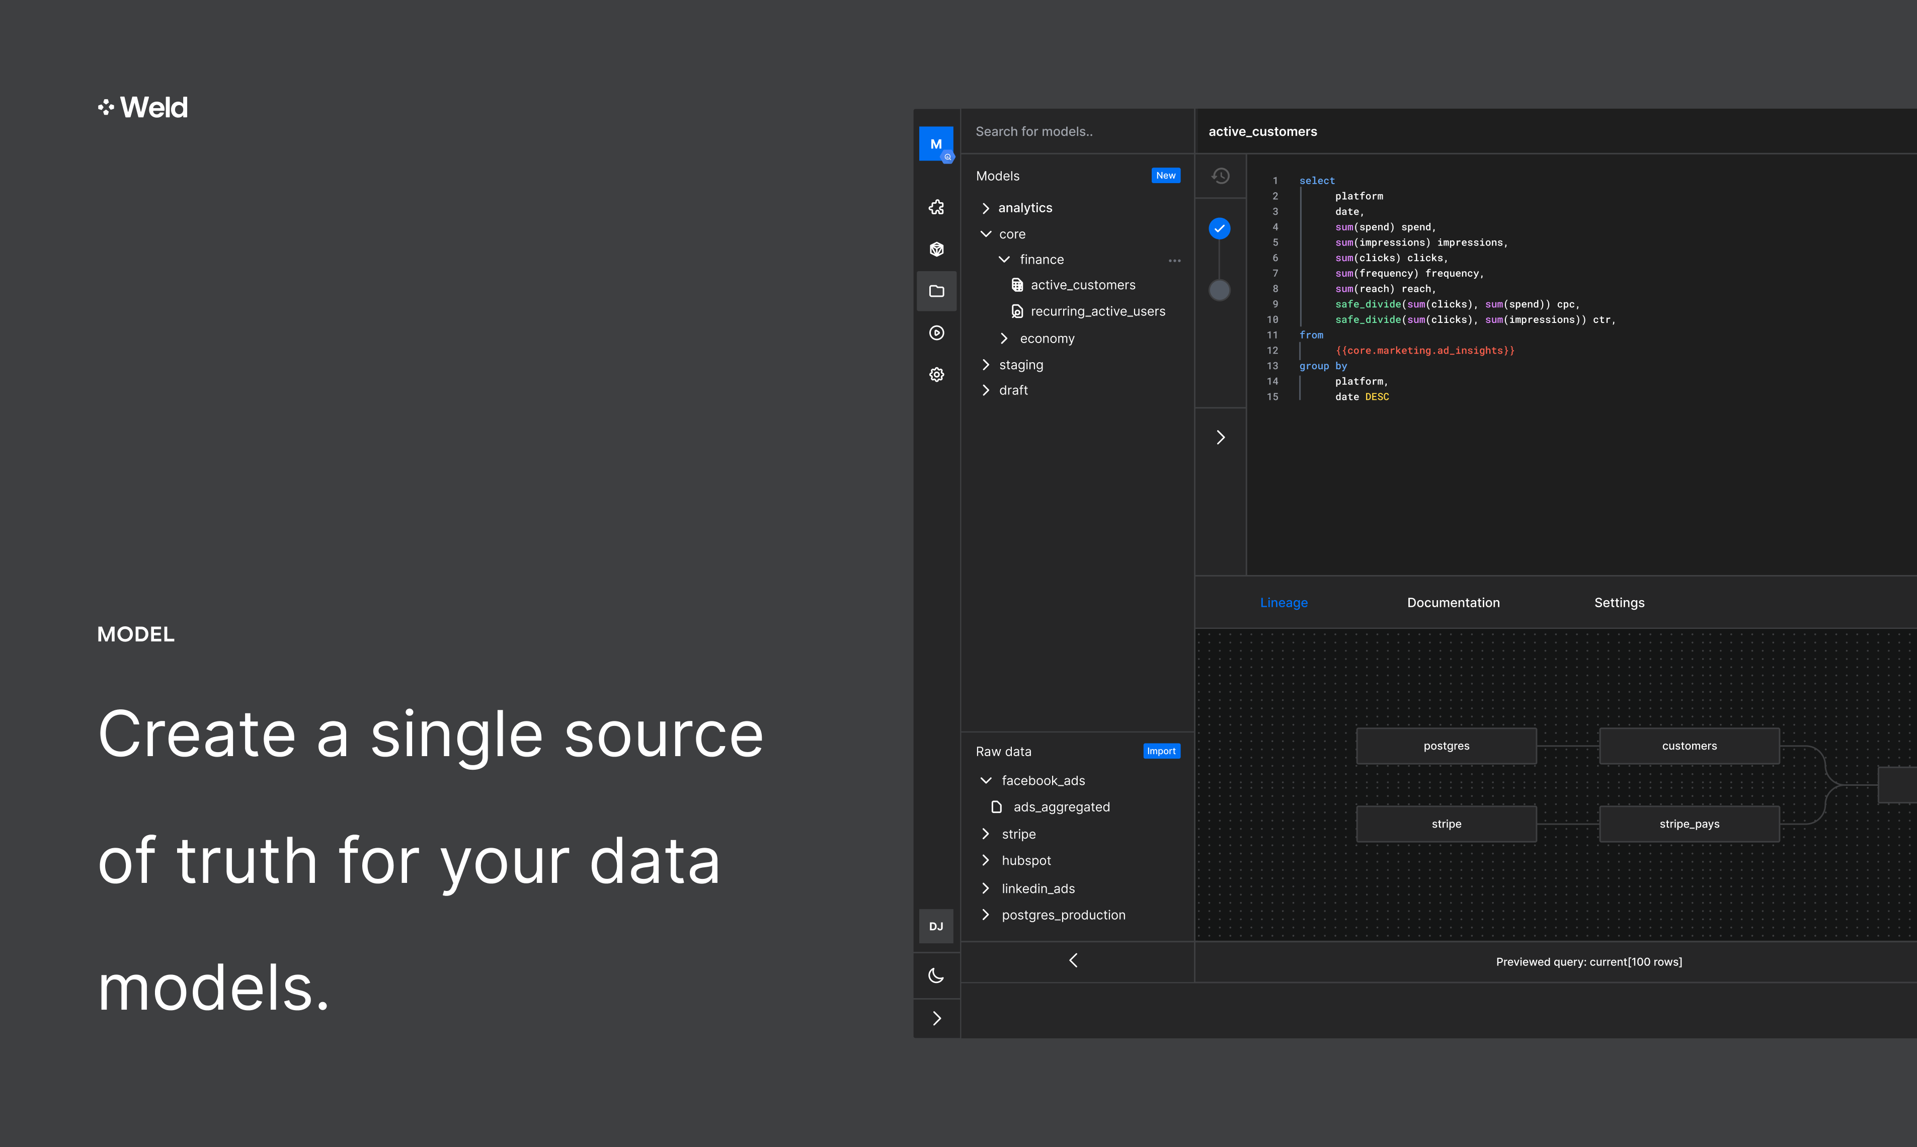Screen dimensions: 1917x1147
Task: Click the 'from' keyword on line 11
Action: click(1311, 336)
